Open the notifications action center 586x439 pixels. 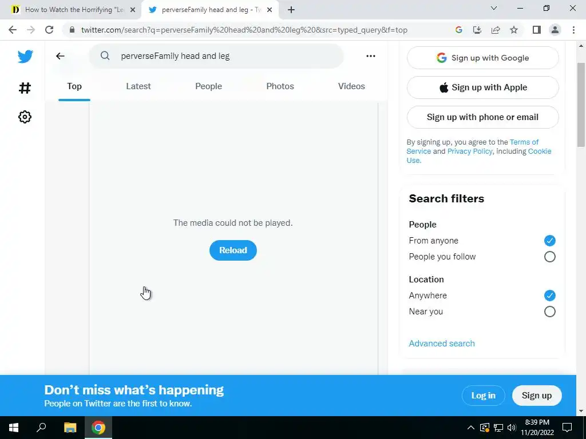pos(567,428)
